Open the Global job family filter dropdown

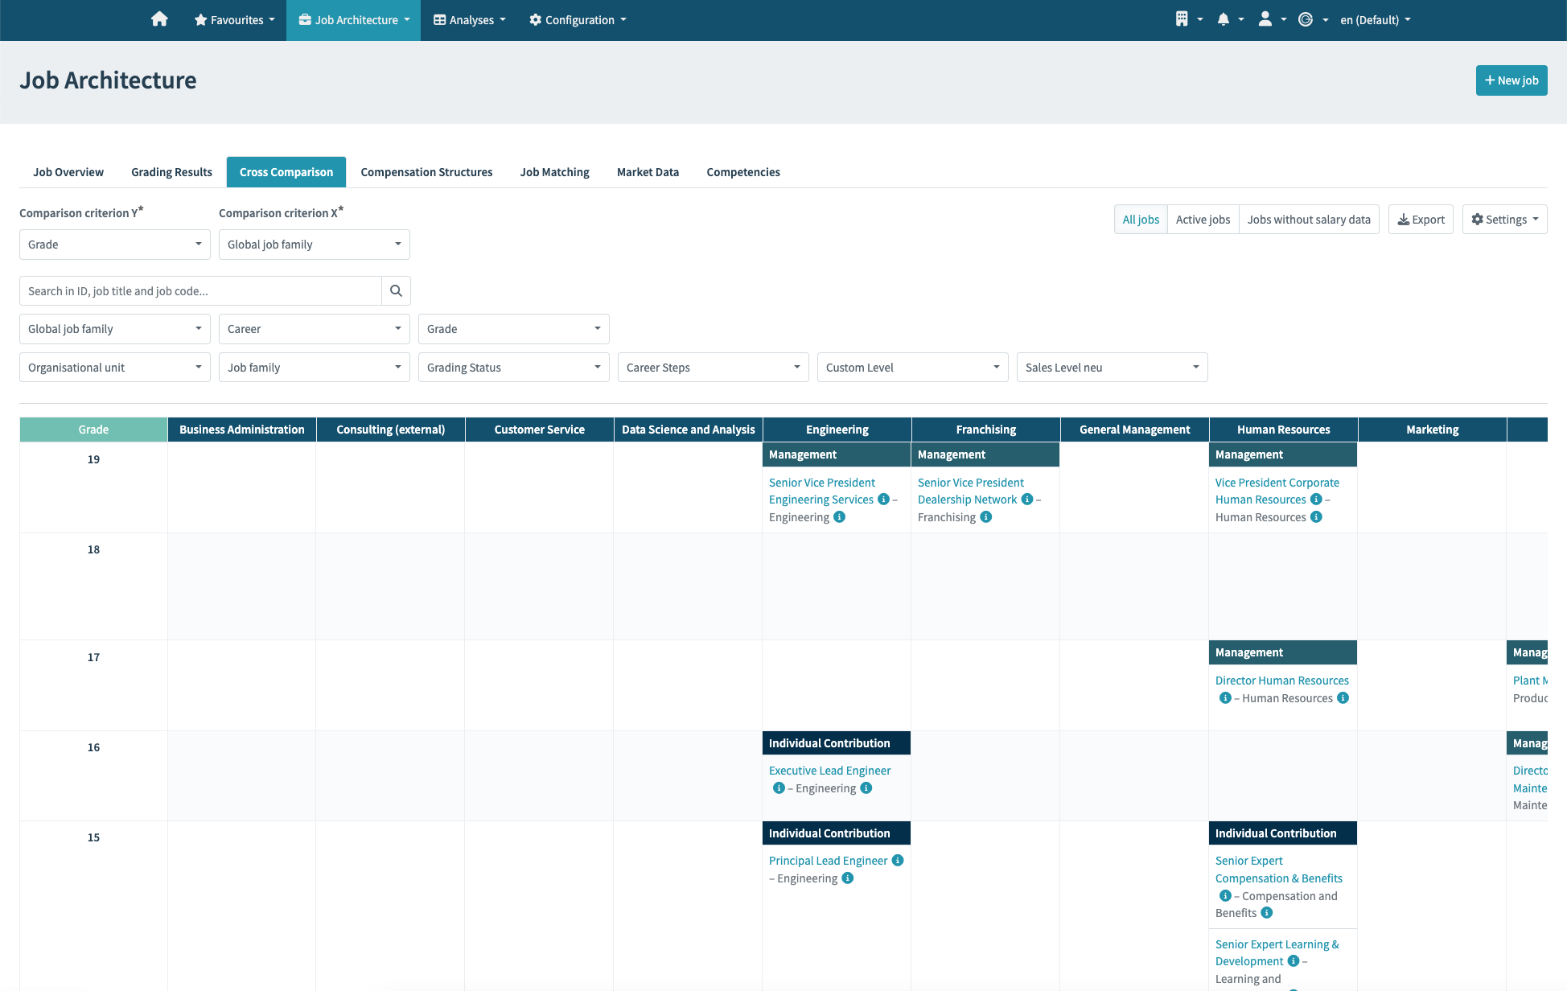115,329
